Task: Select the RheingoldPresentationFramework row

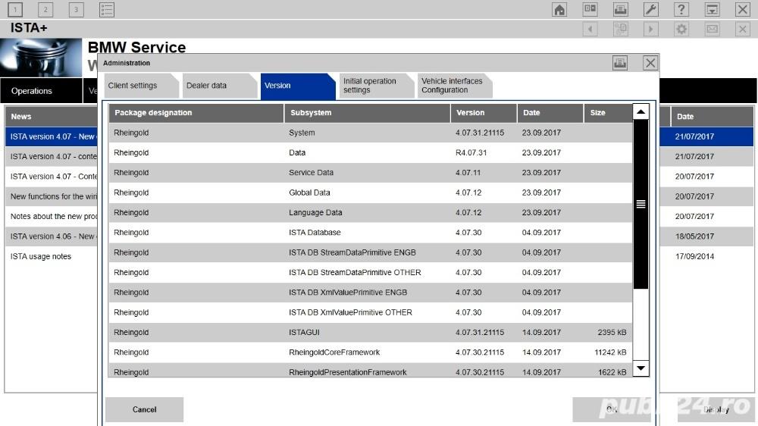Action: pos(371,371)
